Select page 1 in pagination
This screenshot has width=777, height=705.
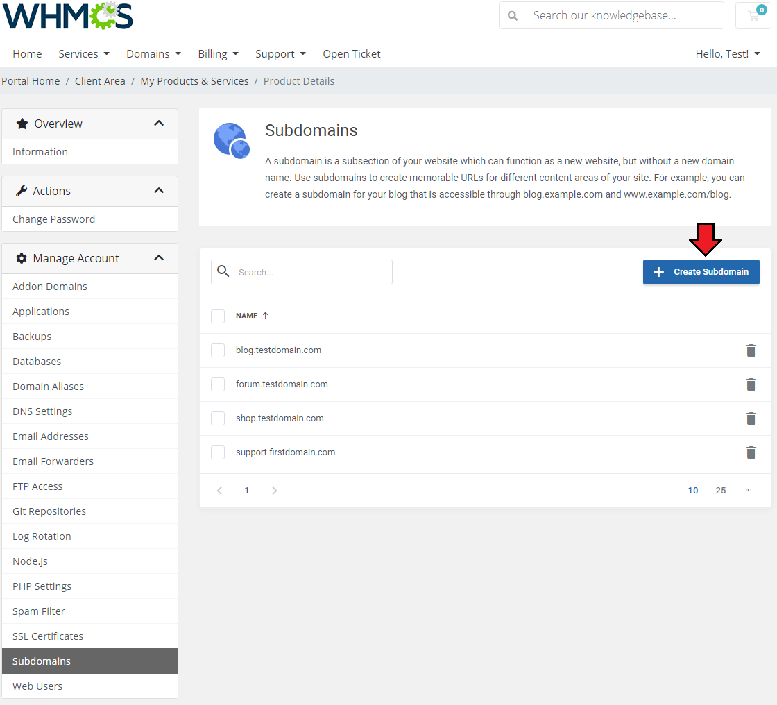247,491
